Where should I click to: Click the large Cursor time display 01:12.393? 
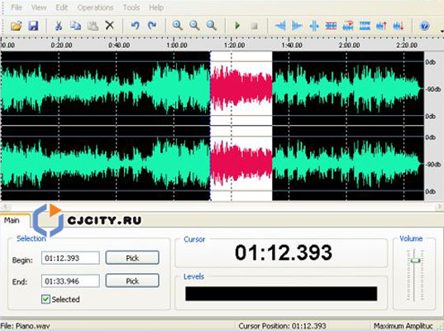(x=284, y=252)
